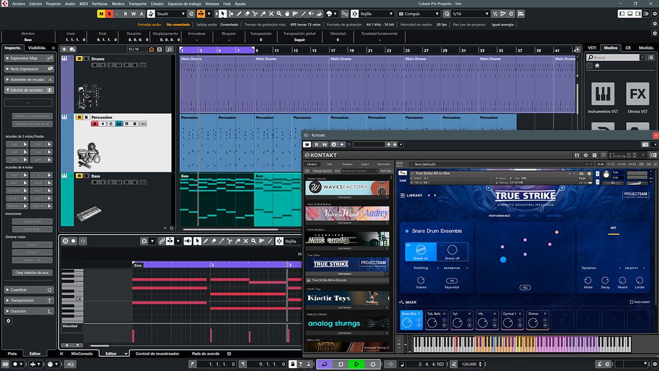The image size is (659, 371).
Task: Expand the Cuantizar section
Action: click(29, 290)
